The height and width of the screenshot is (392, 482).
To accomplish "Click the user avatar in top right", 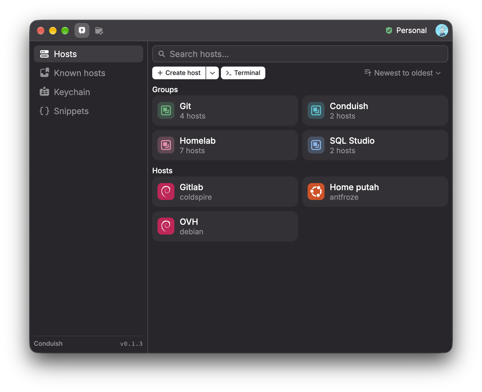I will (442, 30).
